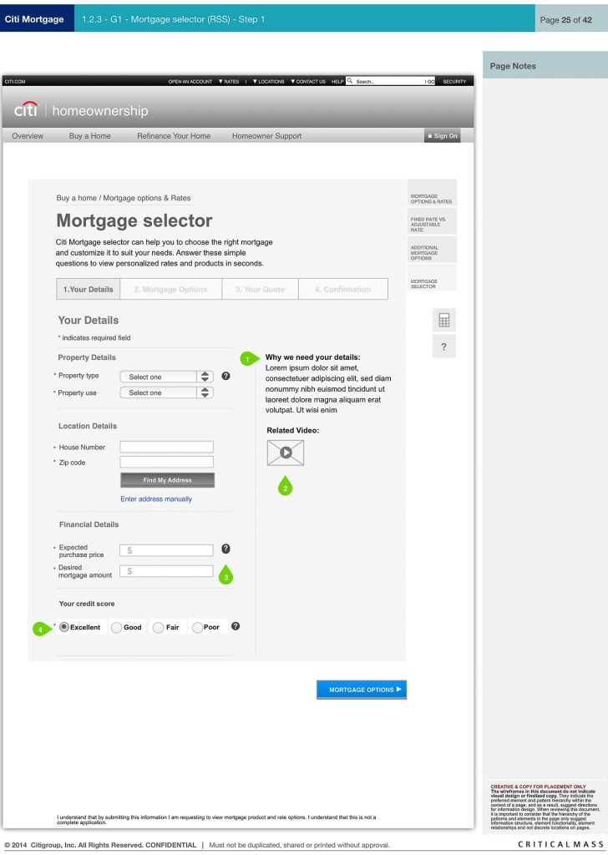The image size is (608, 855).
Task: Switch to 2. Mortgage Options step tab
Action: [x=170, y=289]
